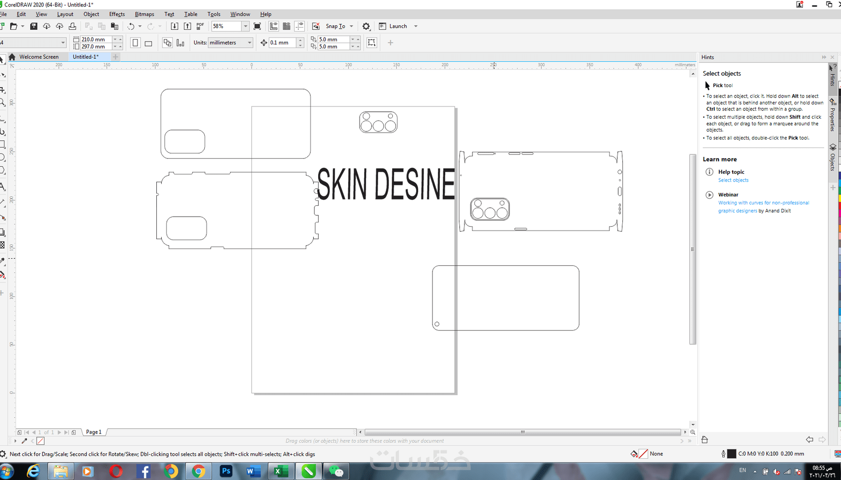This screenshot has height=480, width=841.
Task: Click the Import icon in toolbar
Action: 175,26
